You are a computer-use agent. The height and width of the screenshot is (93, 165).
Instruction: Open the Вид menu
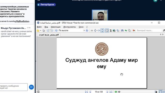pyautogui.click(x=46, y=27)
